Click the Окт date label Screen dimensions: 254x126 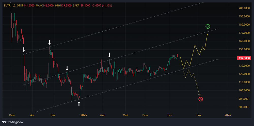coord(53,115)
